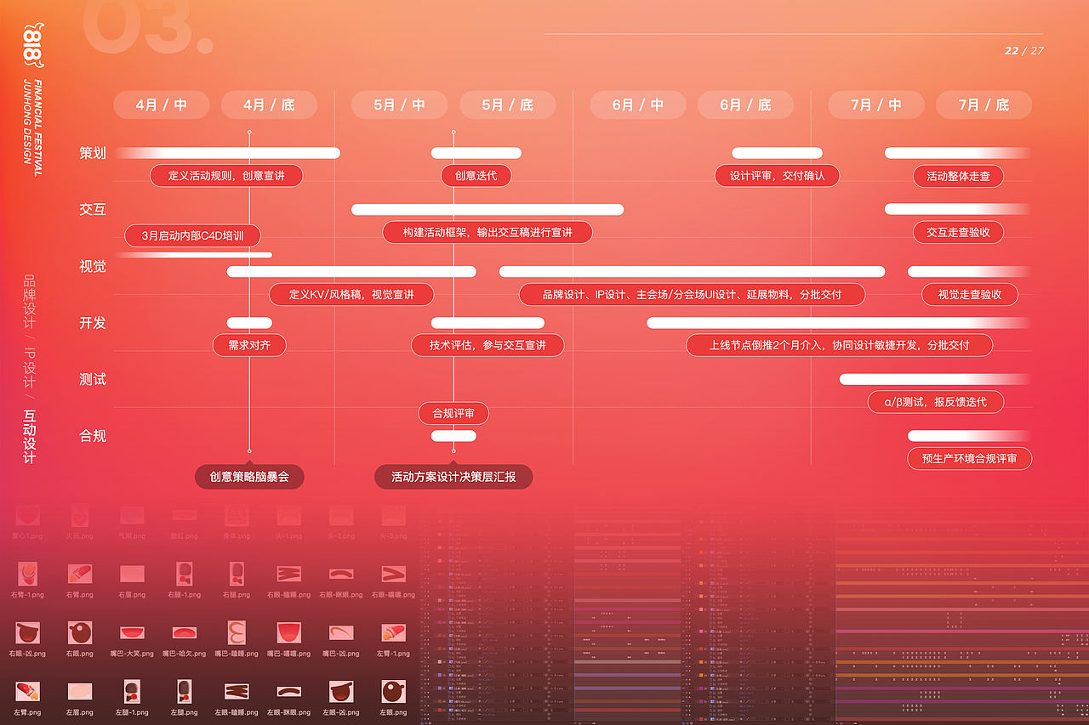
Task: Select the 右眼-凶.png file icon
Action: pos(28,632)
